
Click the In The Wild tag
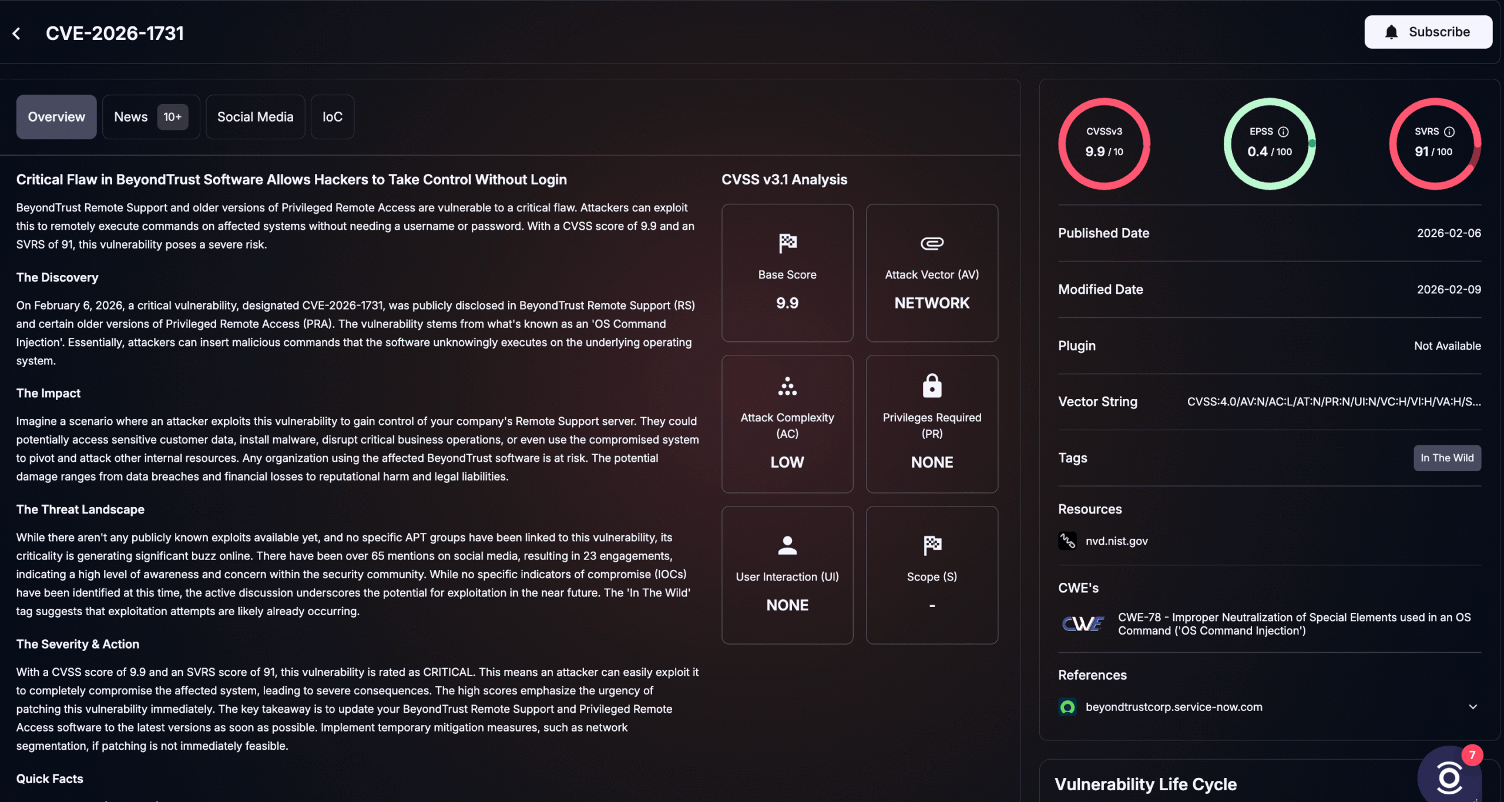pos(1447,458)
